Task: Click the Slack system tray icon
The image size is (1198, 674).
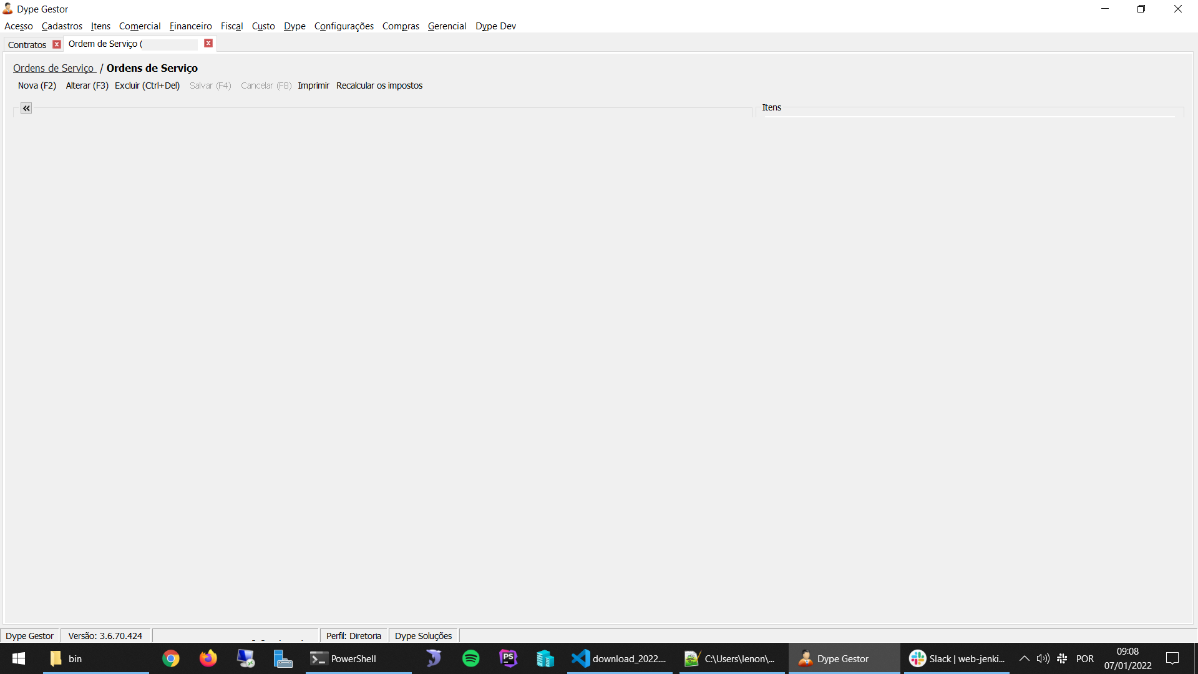Action: (1062, 658)
